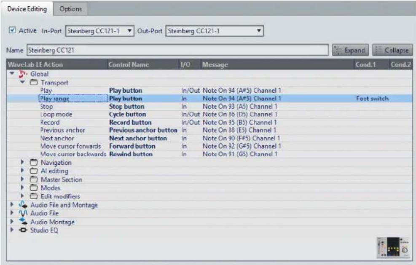Image resolution: width=416 pixels, height=265 pixels.
Task: Toggle the Active checkbox
Action: 12,30
